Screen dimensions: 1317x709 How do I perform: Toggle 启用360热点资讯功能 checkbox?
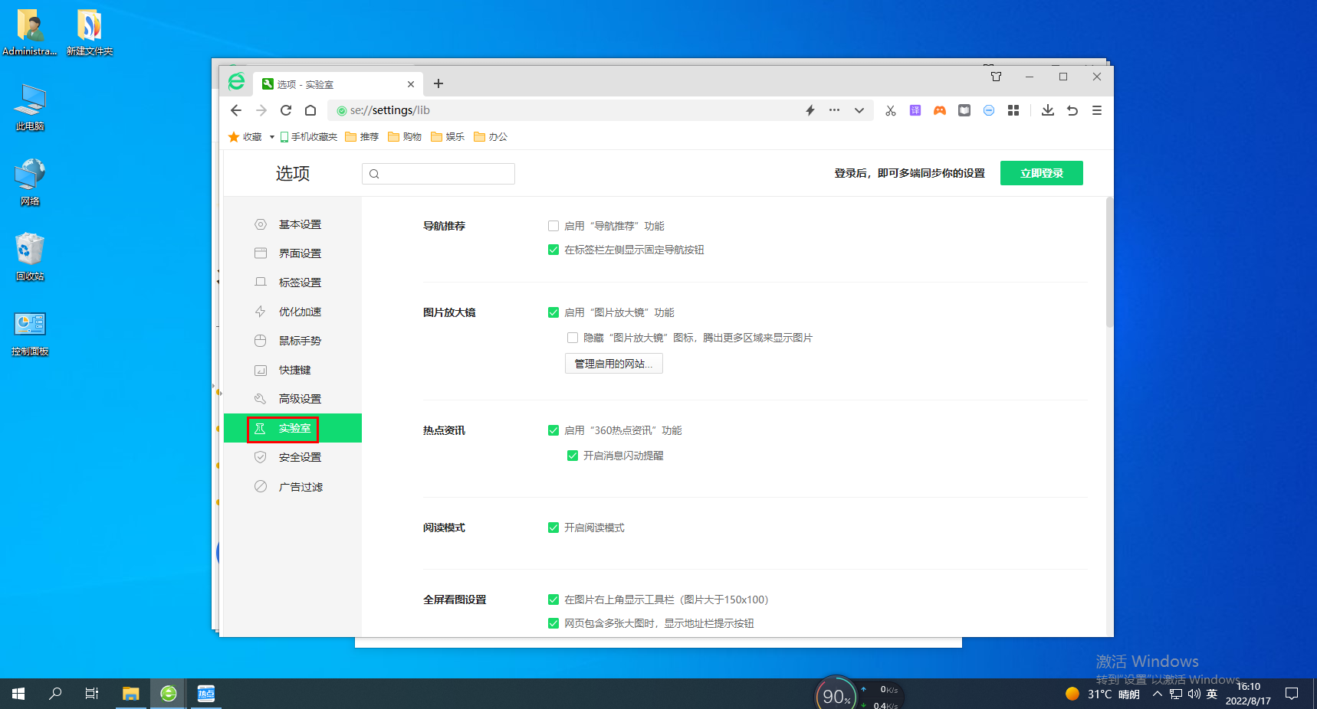point(553,430)
